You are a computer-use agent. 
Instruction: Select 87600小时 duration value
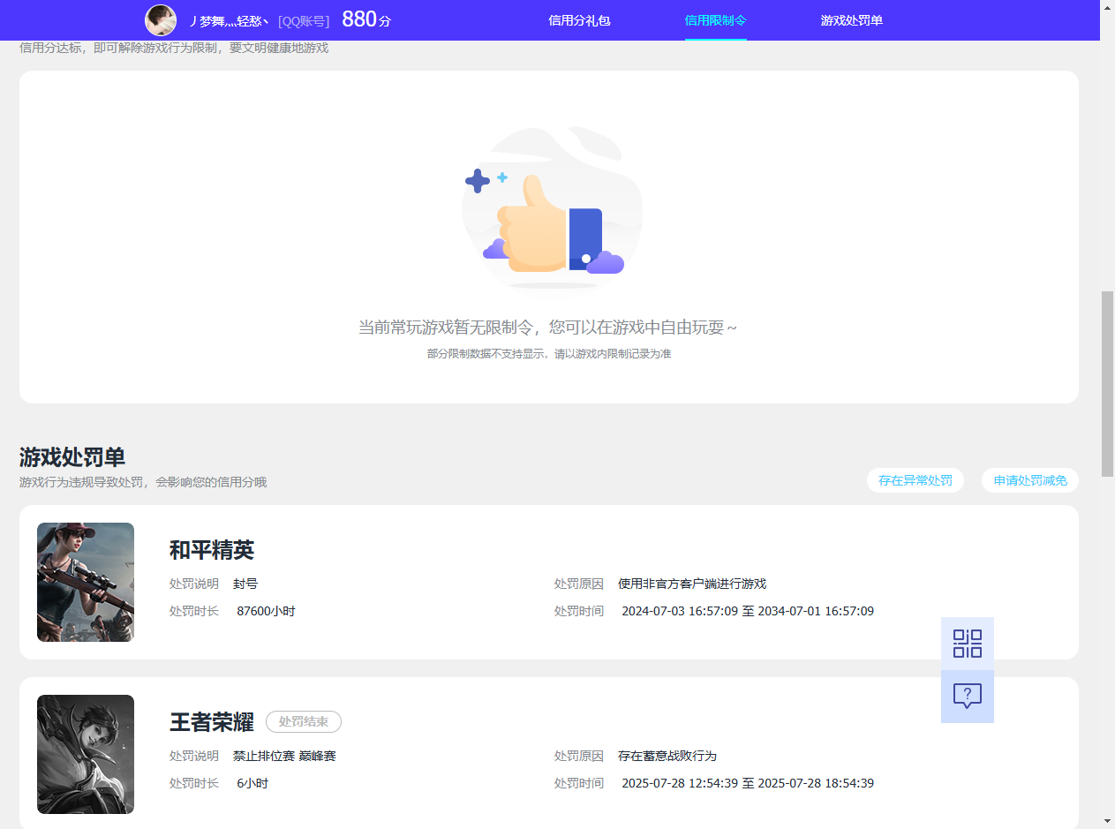[266, 611]
